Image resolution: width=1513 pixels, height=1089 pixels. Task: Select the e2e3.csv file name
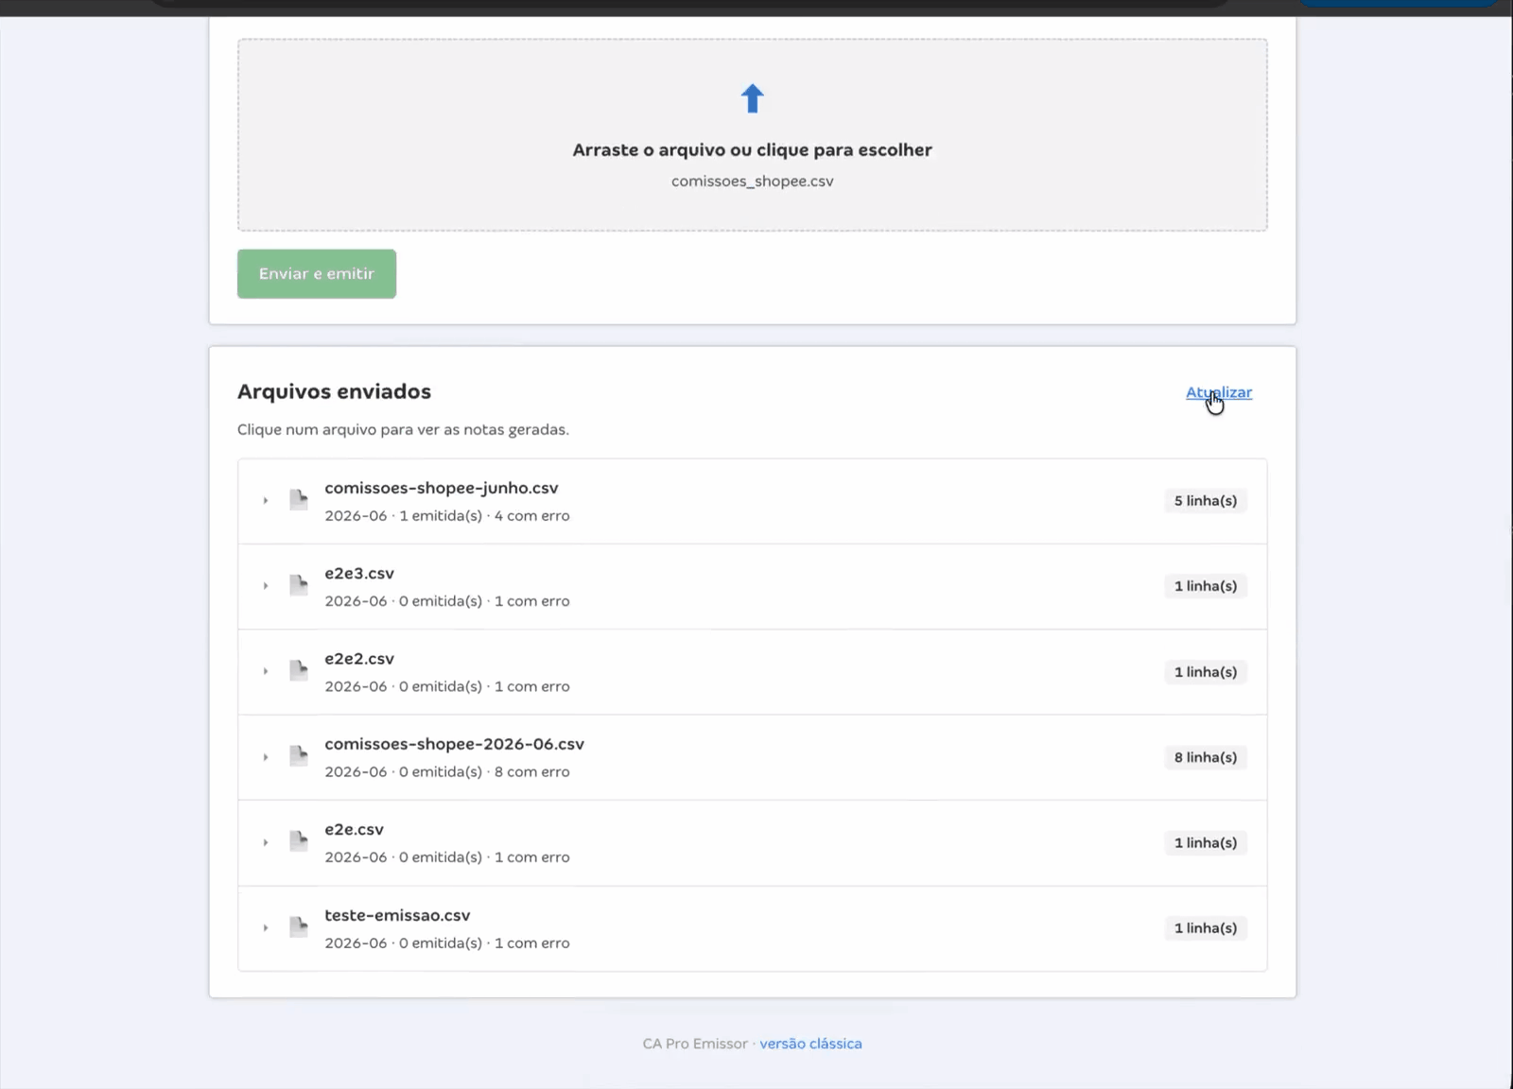click(359, 573)
